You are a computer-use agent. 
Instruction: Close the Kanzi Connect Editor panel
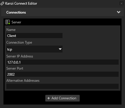(x=122, y=3)
